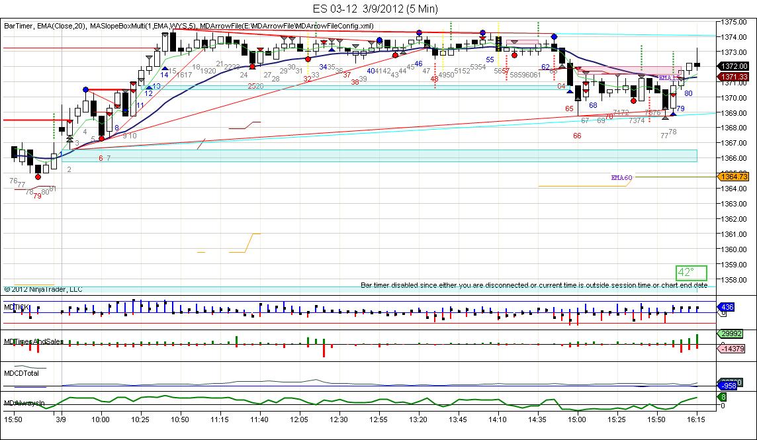Click the blue bar number 68 label
The image size is (757, 440).
coord(593,105)
